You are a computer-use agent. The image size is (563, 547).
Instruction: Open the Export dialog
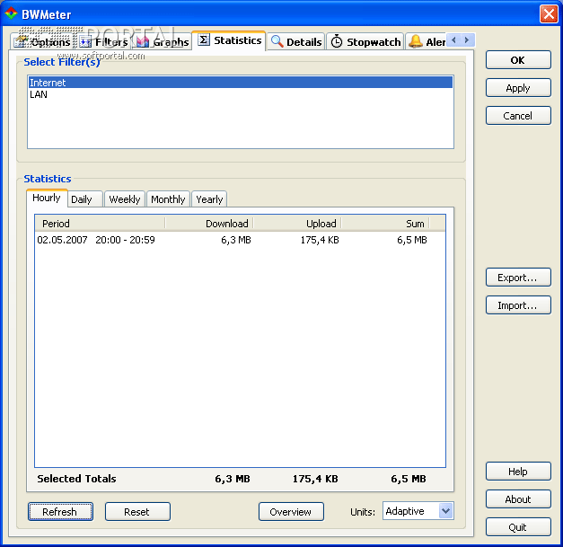pyautogui.click(x=518, y=278)
